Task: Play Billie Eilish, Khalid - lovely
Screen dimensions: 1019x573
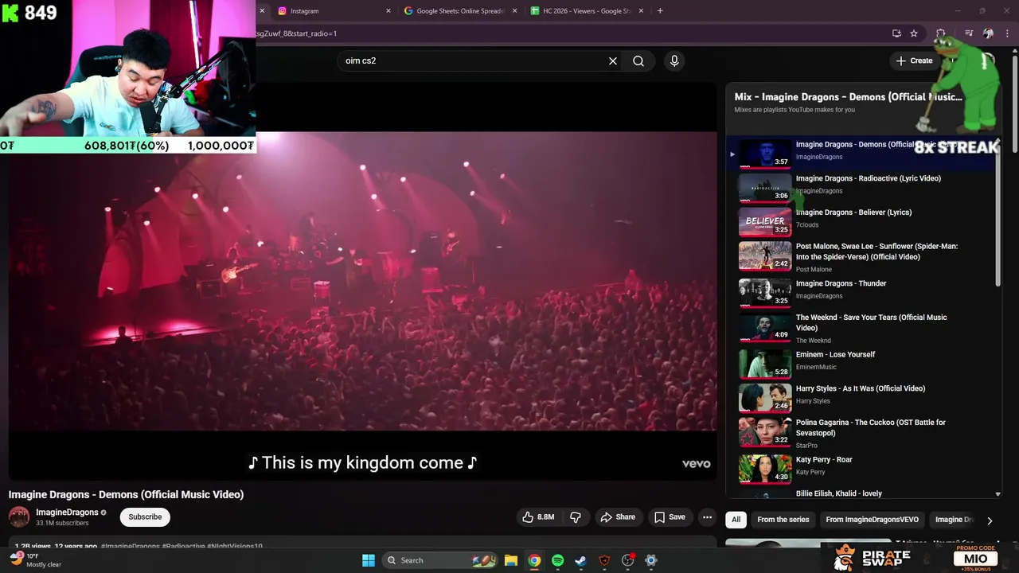Action: tap(839, 493)
